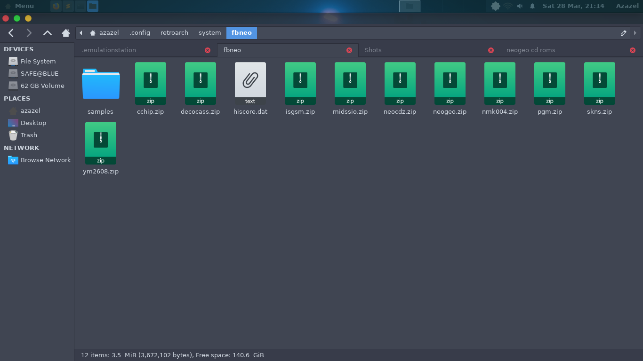Click the file manager panel launcher
This screenshot has height=361, width=643.
(93, 6)
